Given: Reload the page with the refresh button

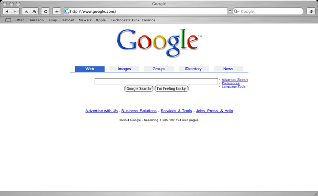Looking at the screenshot, I should (x=46, y=11).
